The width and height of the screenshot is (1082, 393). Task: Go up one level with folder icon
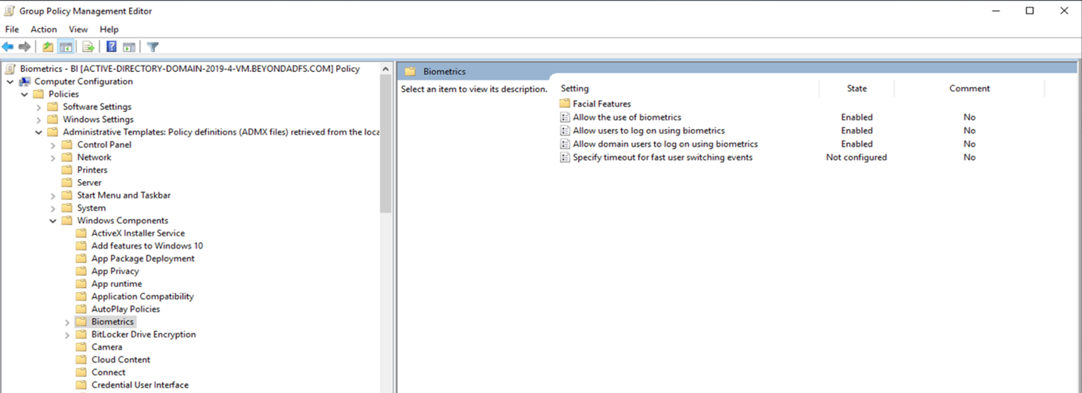pos(48,47)
